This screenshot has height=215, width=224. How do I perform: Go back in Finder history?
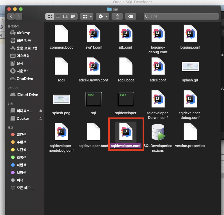coord(11,16)
